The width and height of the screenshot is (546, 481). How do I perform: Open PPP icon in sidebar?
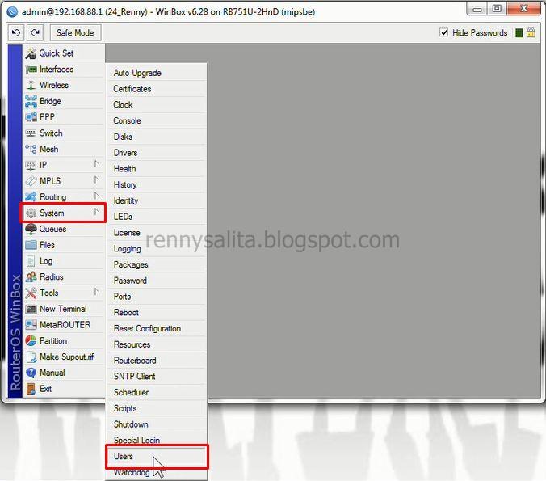tap(31, 117)
